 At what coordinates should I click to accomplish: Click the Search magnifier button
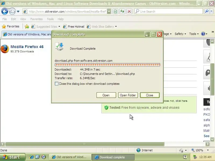coord(206,12)
